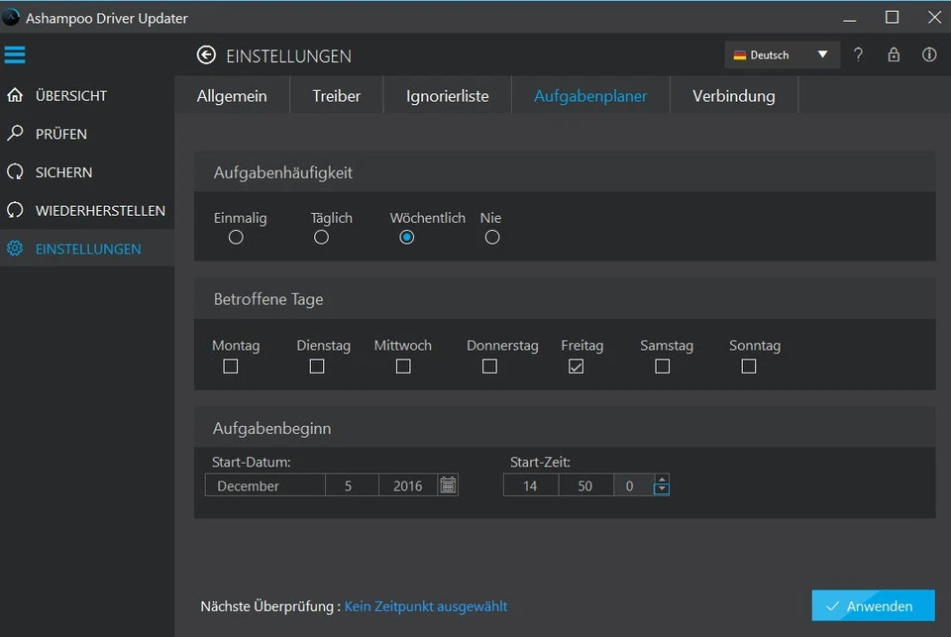Viewport: 951px width, 637px height.
Task: Open calendar picker next to Start-Datum
Action: pyautogui.click(x=448, y=485)
